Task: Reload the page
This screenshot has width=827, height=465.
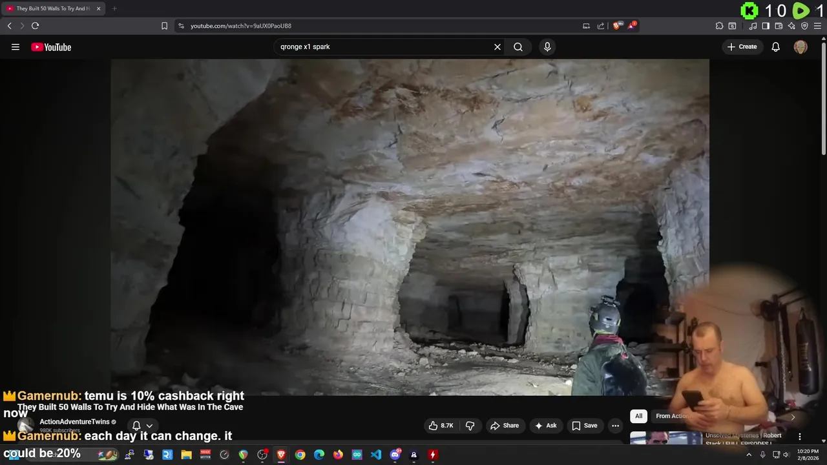Action: click(35, 26)
